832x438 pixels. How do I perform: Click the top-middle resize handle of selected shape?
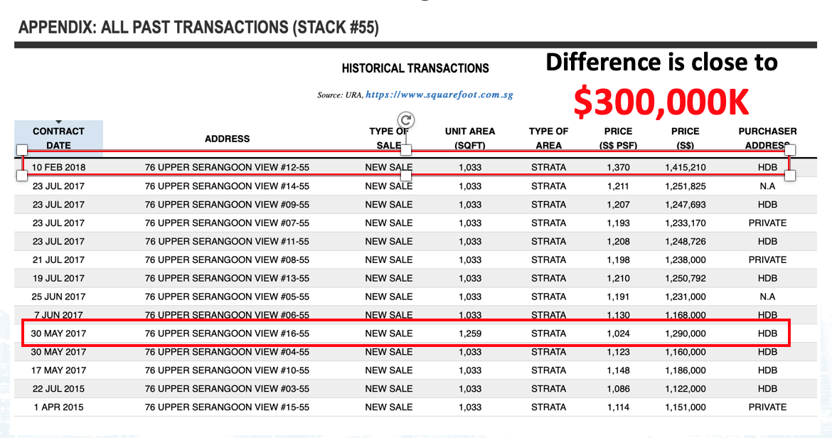point(406,150)
